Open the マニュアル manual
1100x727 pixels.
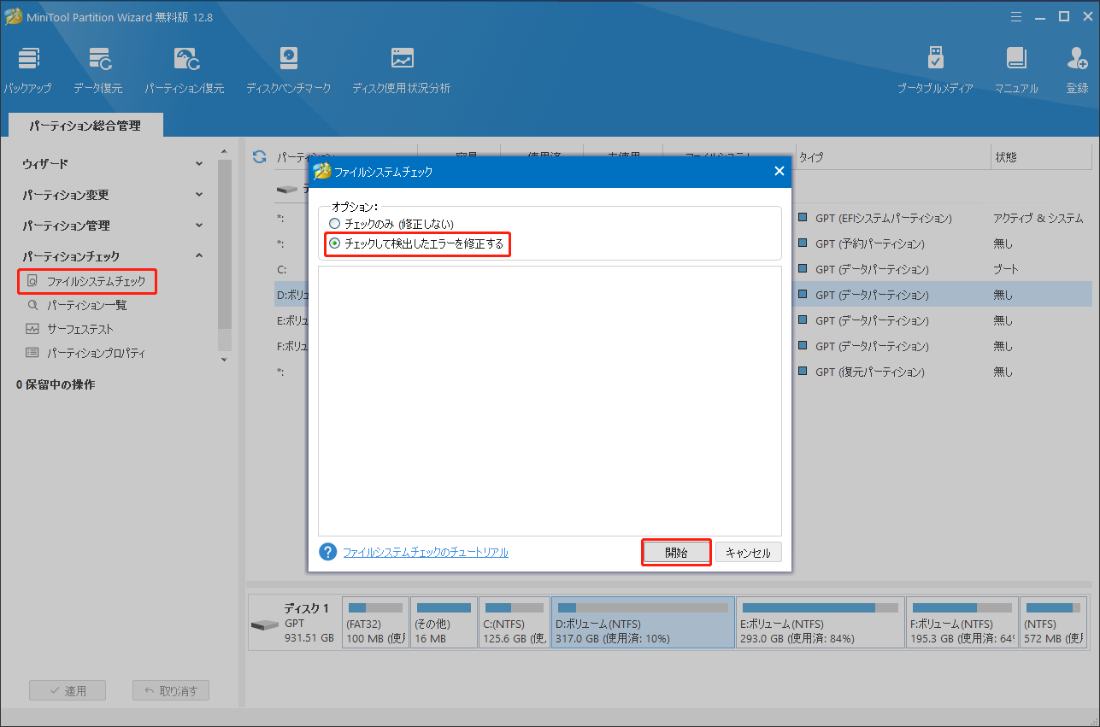(x=1016, y=70)
